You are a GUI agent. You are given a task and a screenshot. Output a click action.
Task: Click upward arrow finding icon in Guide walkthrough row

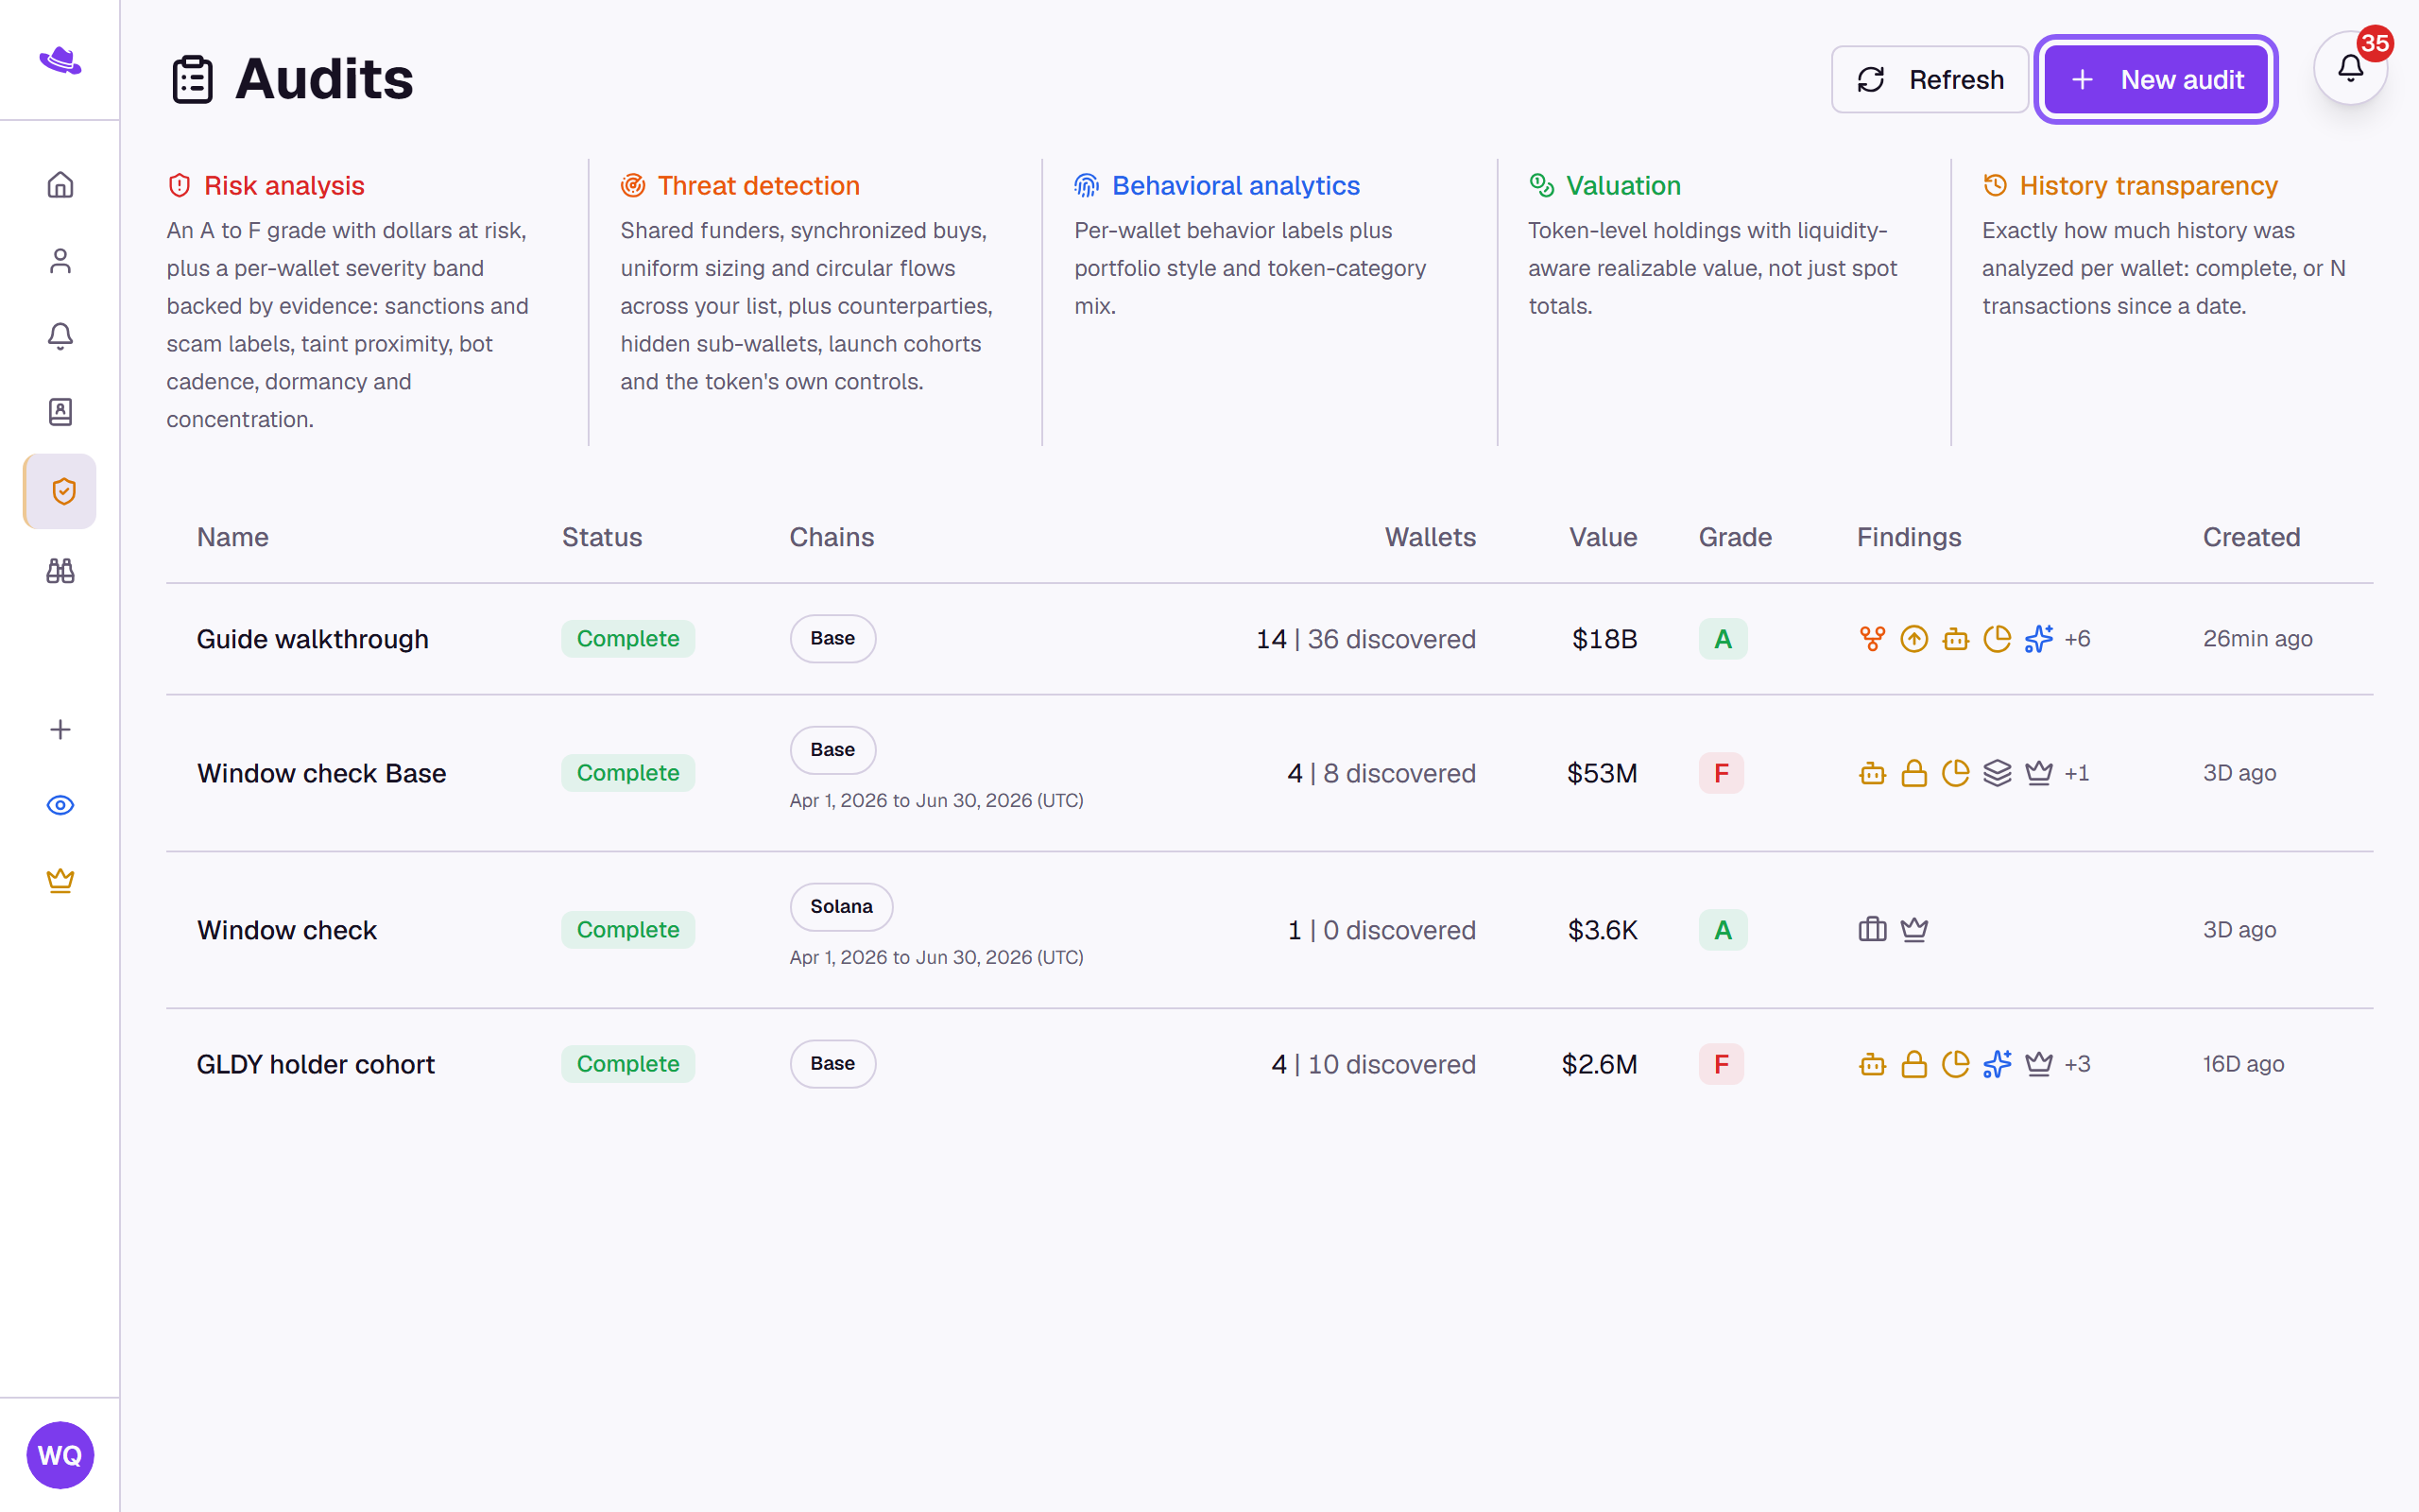point(1914,639)
